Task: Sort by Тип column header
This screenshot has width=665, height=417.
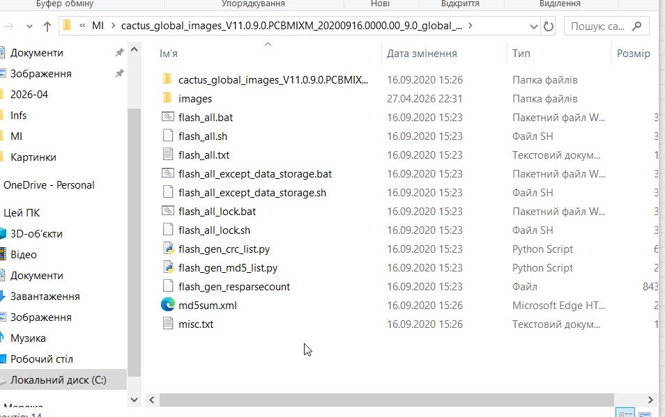Action: click(521, 54)
